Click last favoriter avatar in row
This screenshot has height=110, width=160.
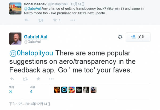click(94, 90)
